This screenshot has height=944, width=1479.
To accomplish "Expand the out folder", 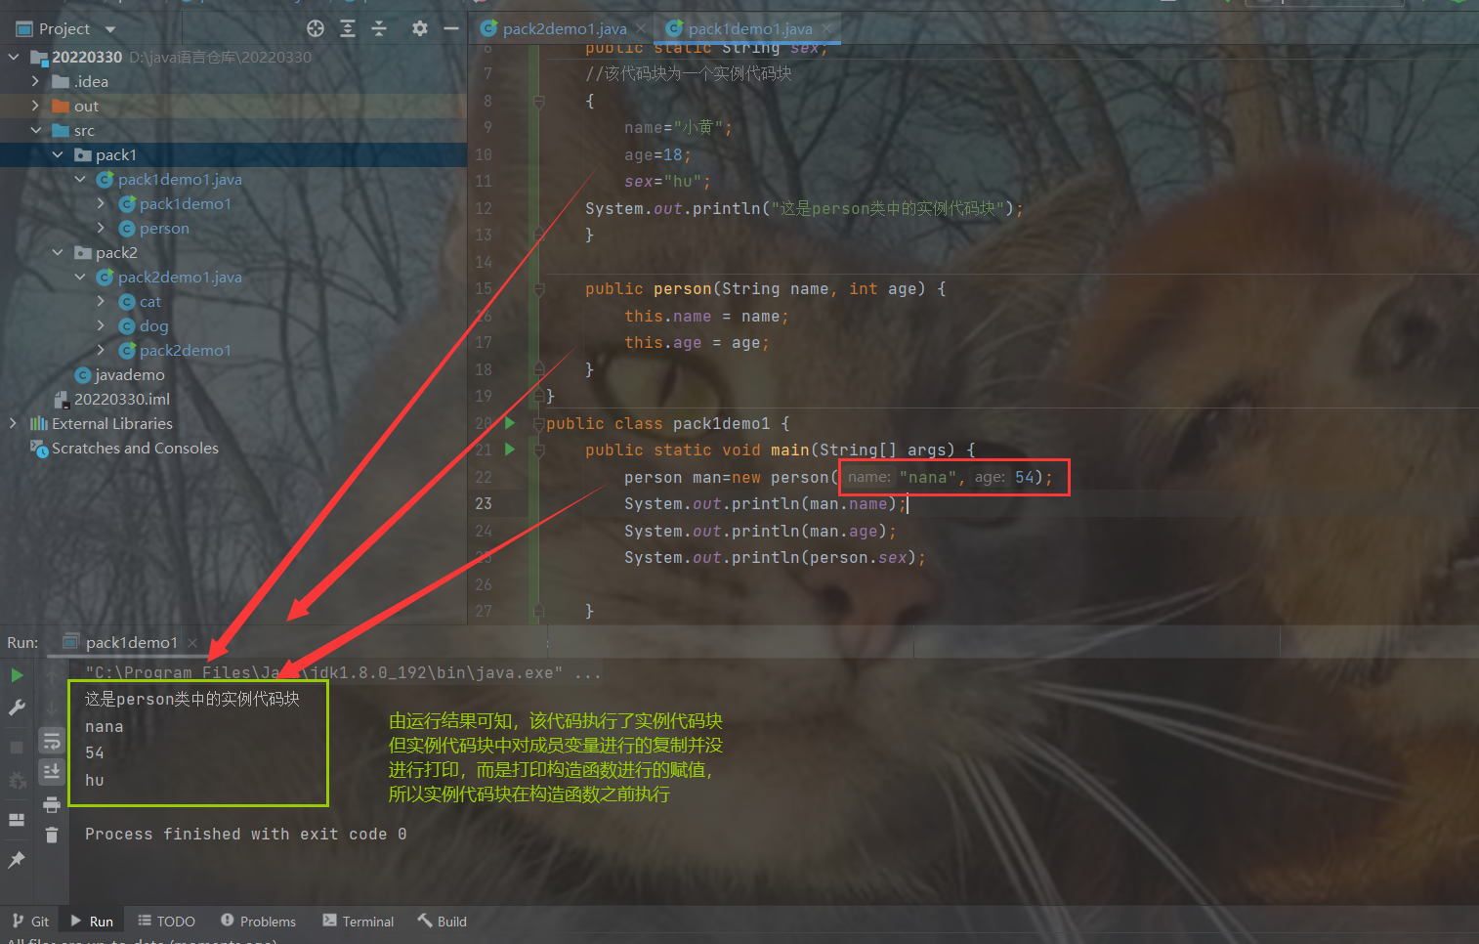I will click(x=35, y=107).
